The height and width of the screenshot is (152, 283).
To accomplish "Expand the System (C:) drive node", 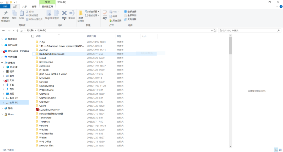I will coord(3,98).
